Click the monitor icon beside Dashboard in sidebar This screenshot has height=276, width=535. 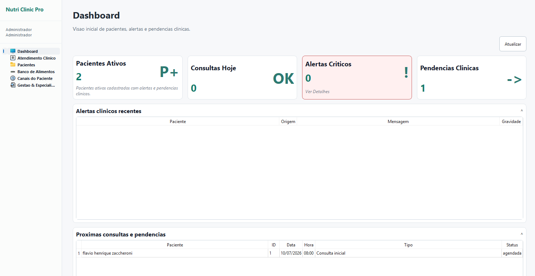point(13,51)
